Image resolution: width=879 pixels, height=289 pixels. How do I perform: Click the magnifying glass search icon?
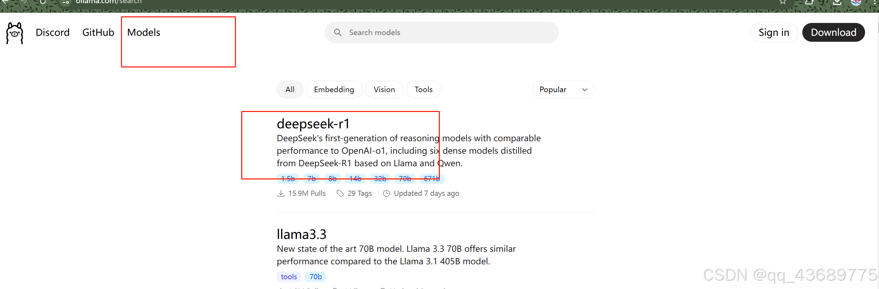click(337, 32)
